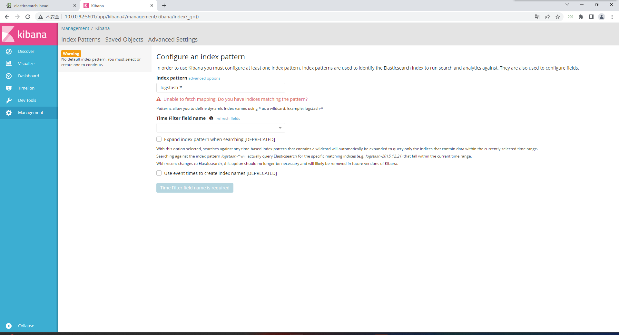Go forward with the browser forward arrow

[17, 17]
